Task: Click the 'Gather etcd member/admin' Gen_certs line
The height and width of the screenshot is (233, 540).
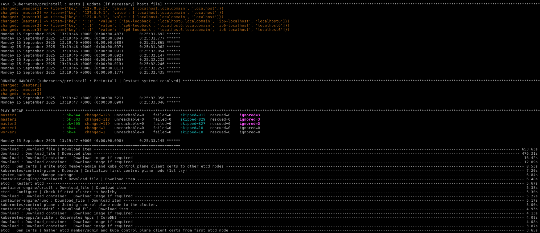Action: click(x=269, y=230)
